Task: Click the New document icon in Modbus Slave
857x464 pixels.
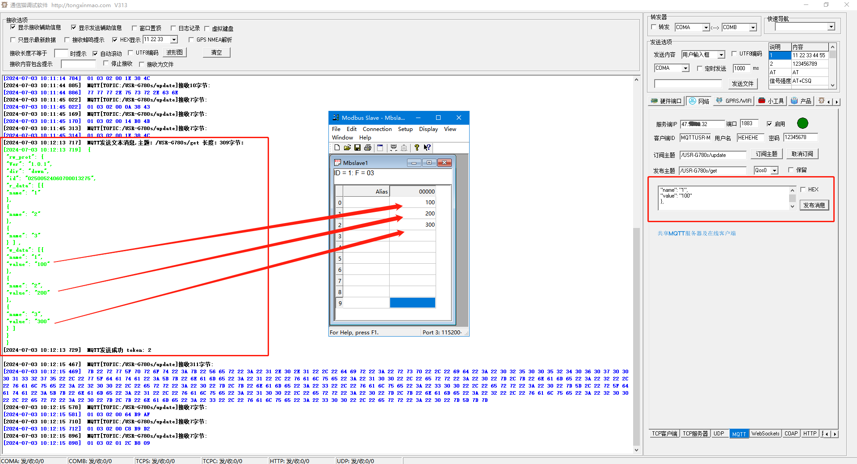Action: tap(337, 148)
